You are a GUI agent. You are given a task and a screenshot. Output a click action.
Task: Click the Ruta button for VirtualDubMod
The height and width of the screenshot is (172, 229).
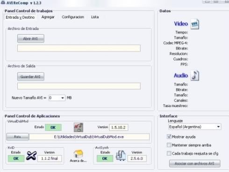tap(17, 137)
